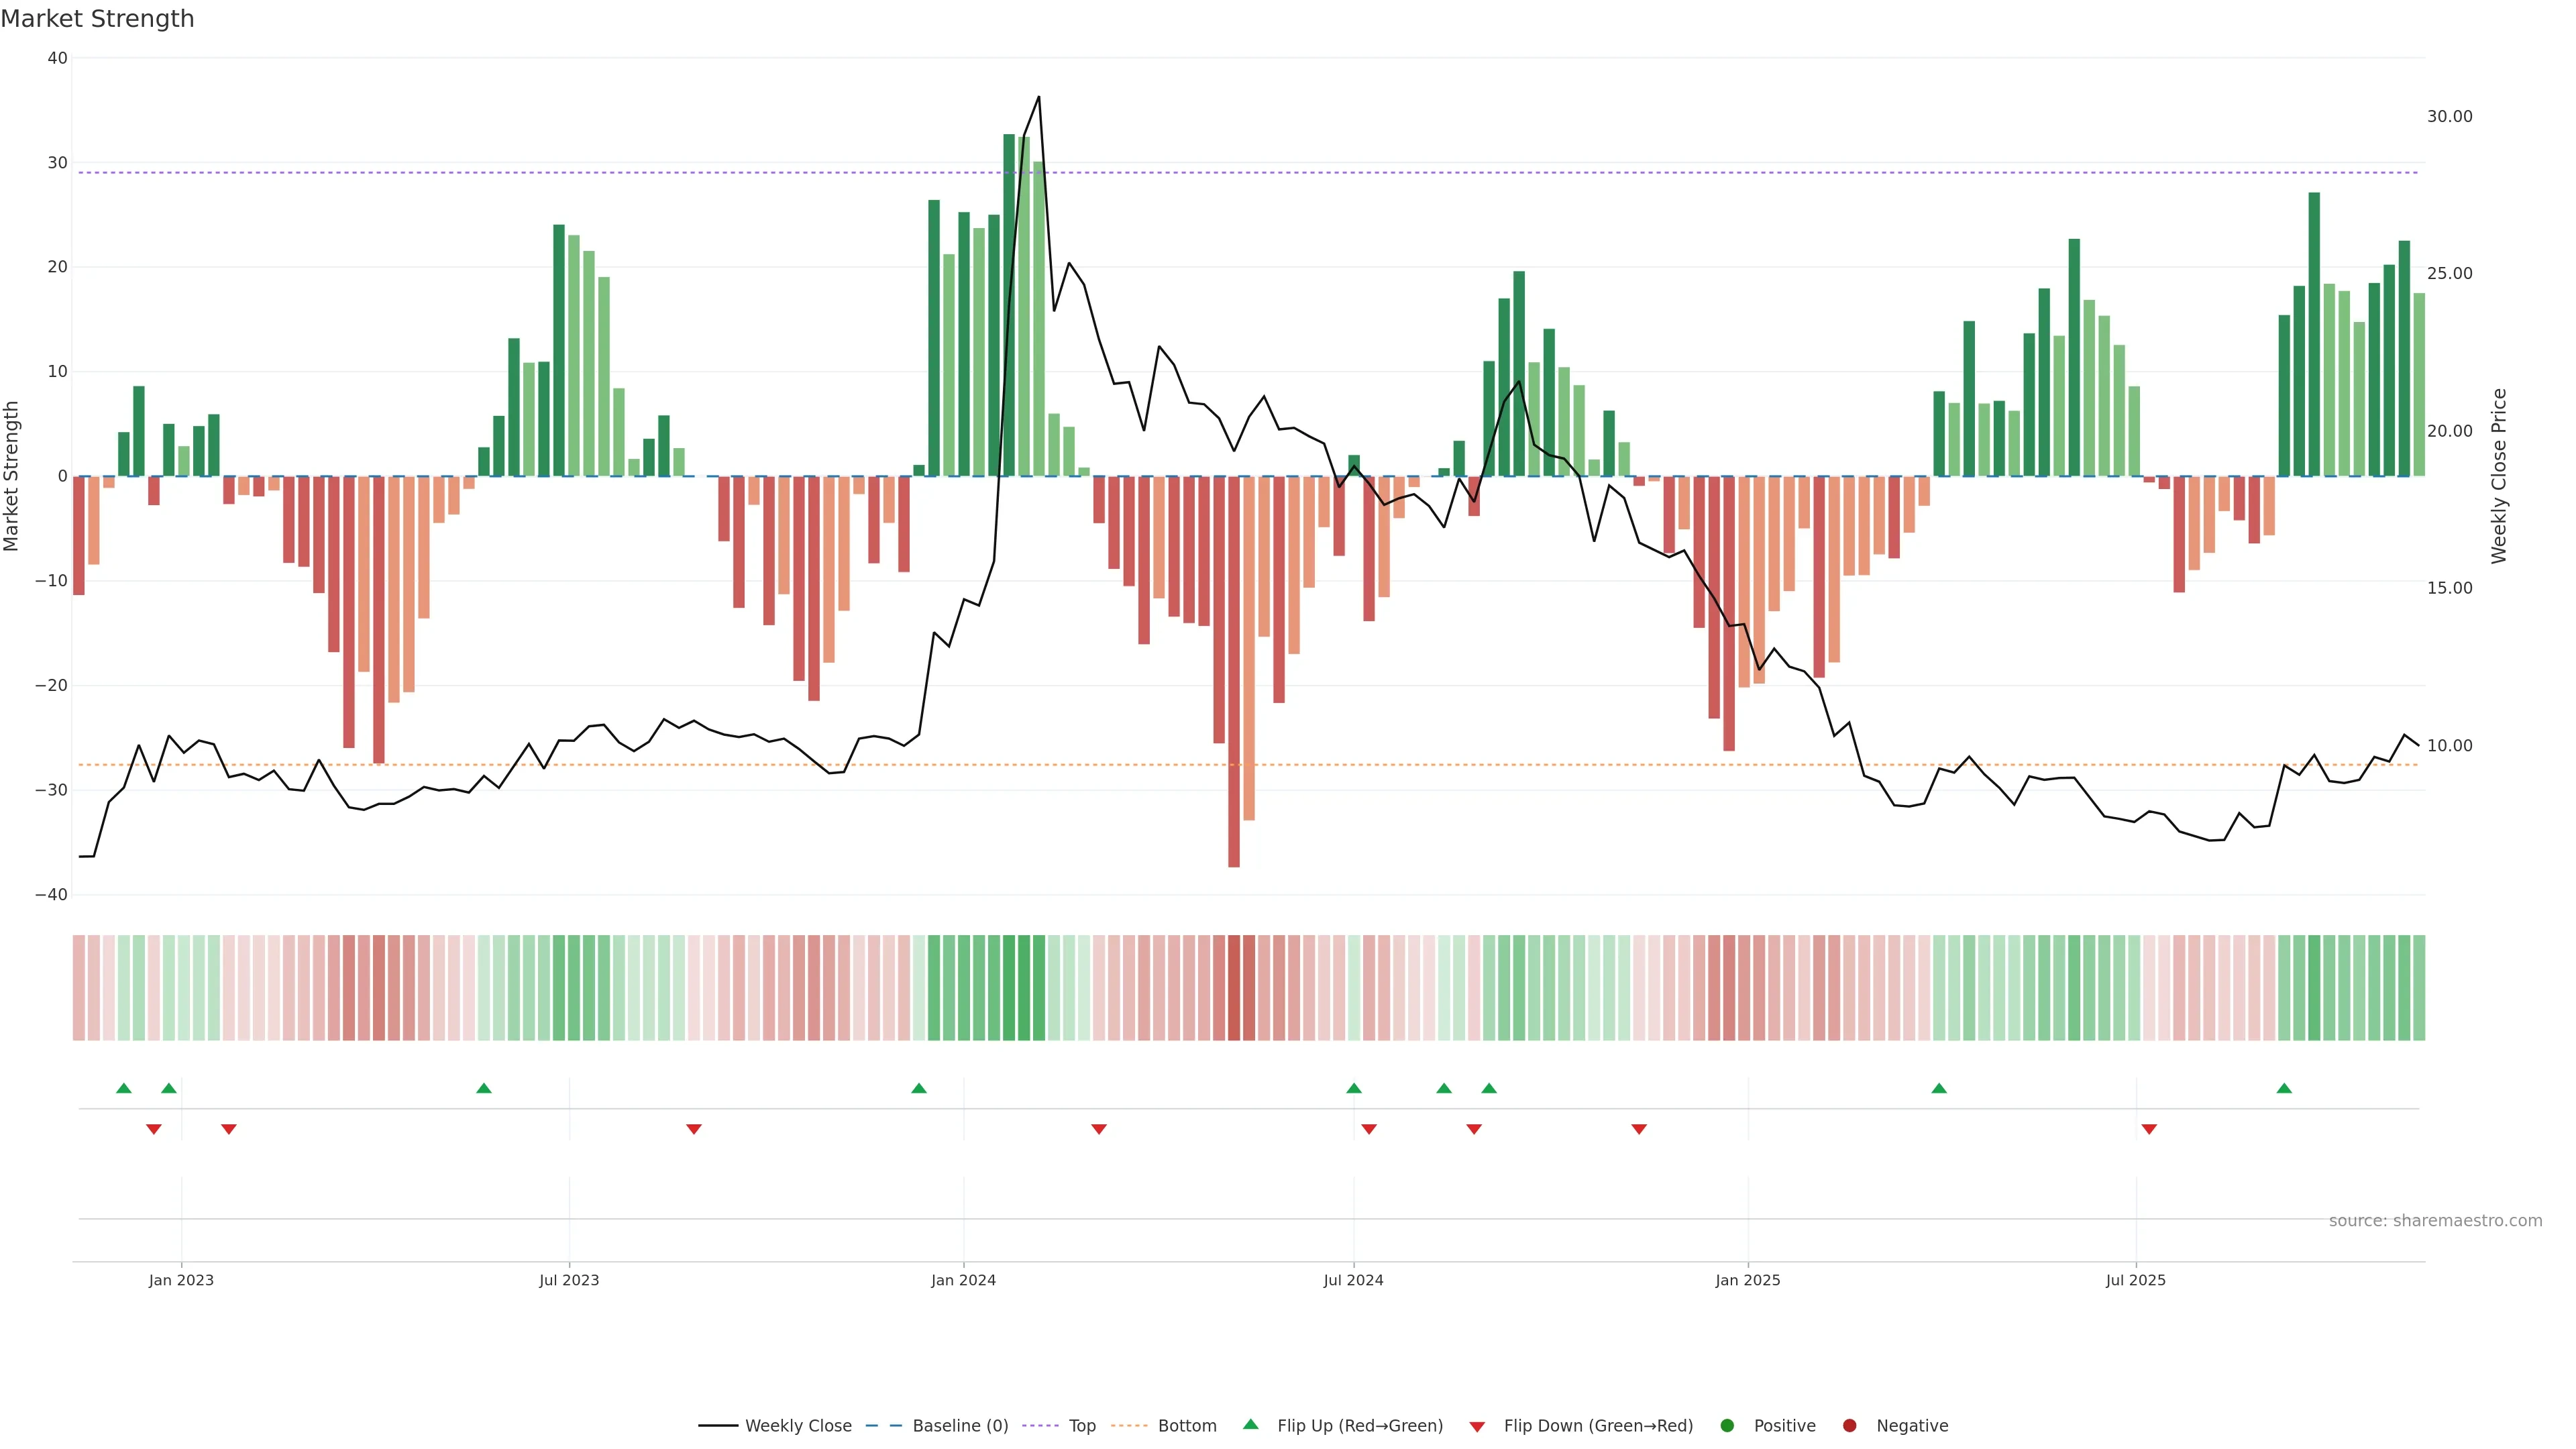
Task: Click the Weekly Close Price axis title
Action: point(2499,476)
